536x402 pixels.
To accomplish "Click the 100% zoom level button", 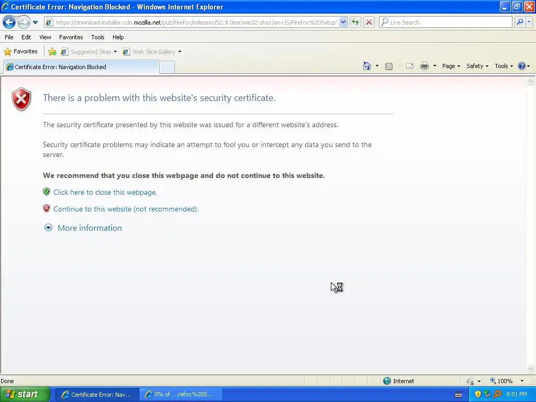I will coord(501,381).
